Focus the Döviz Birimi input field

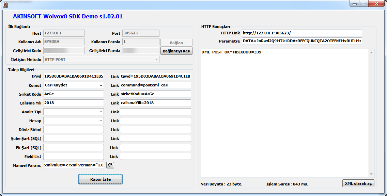tap(74, 130)
